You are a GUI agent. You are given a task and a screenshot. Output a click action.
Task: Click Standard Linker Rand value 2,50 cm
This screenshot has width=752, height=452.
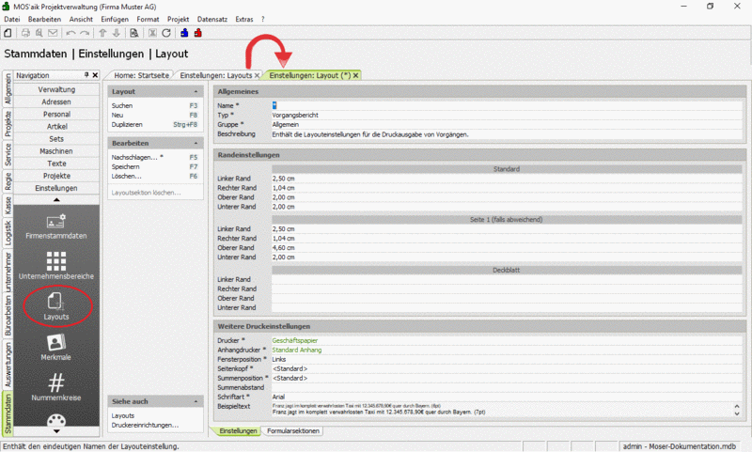point(284,179)
